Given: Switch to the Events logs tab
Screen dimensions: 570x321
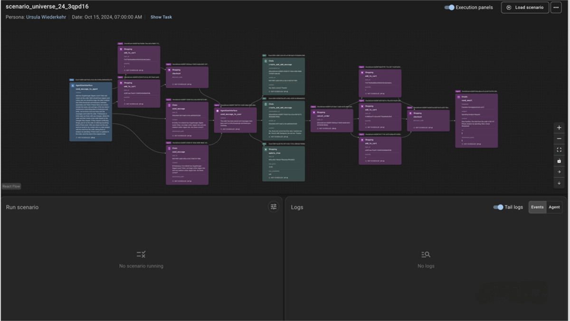Looking at the screenshot, I should (x=537, y=207).
